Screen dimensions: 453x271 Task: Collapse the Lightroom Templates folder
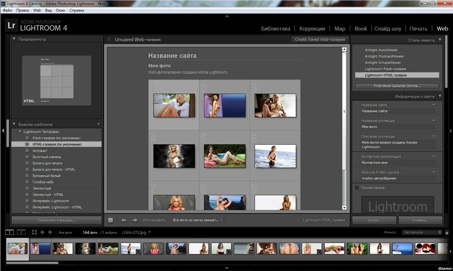pyautogui.click(x=20, y=132)
